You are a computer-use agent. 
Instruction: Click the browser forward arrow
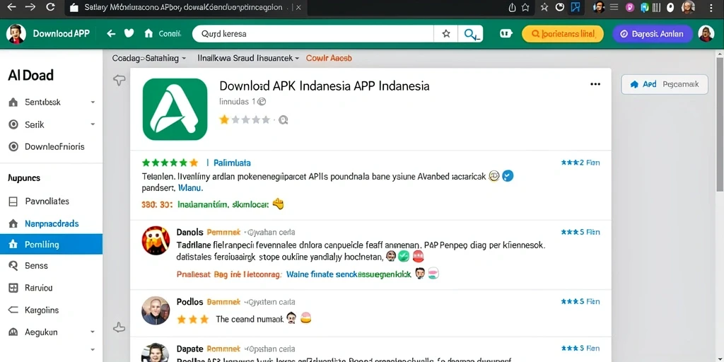click(30, 7)
